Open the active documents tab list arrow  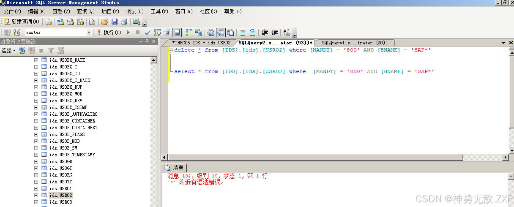(x=503, y=43)
